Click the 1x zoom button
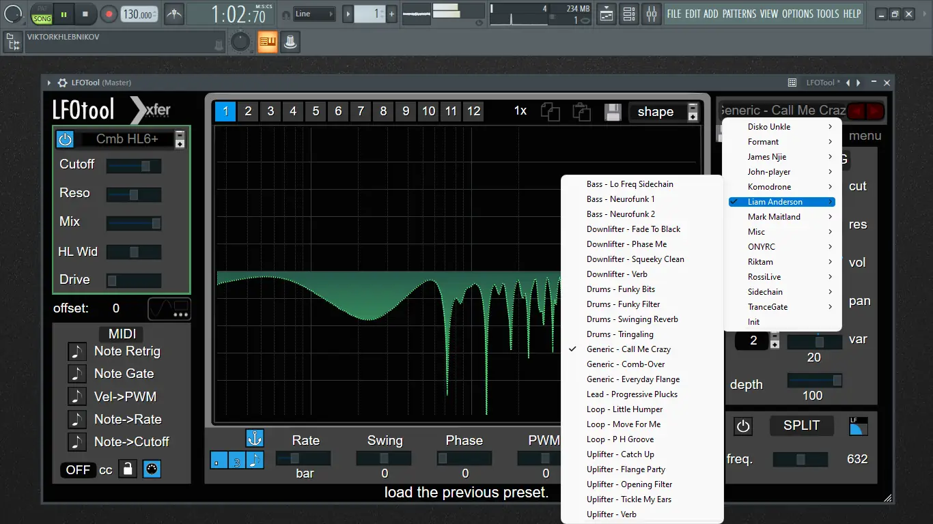The width and height of the screenshot is (933, 524). click(x=520, y=111)
